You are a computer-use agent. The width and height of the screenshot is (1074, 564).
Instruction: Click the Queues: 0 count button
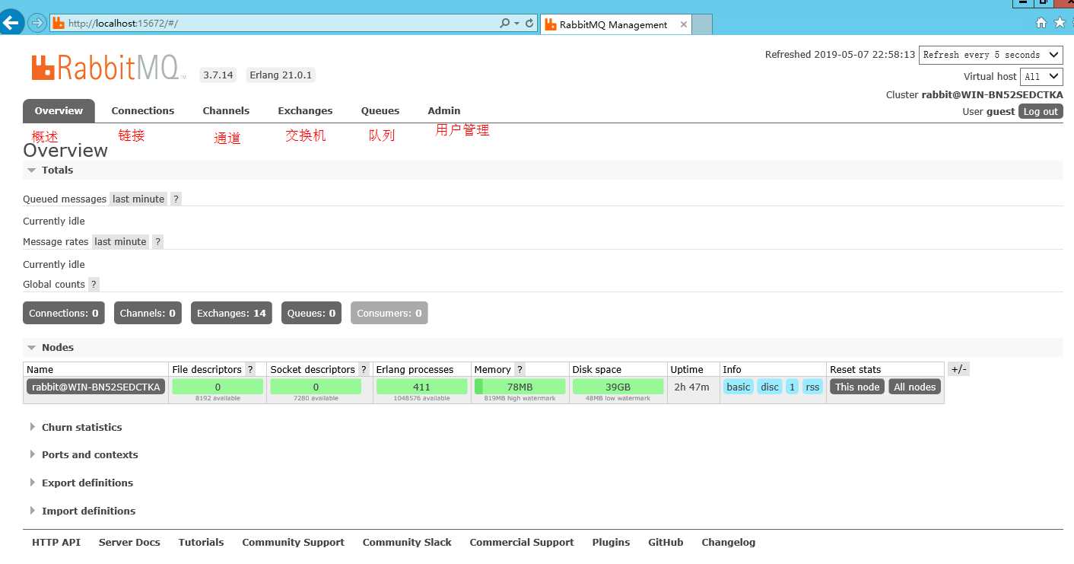pyautogui.click(x=311, y=313)
